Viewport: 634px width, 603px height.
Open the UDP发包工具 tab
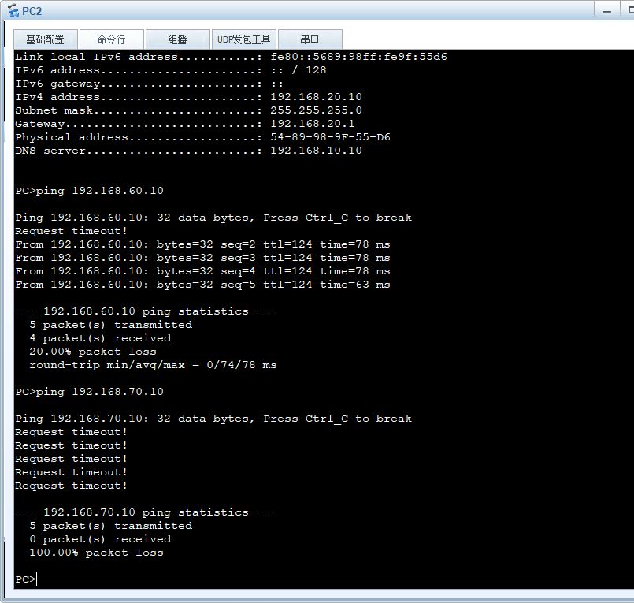coord(244,39)
